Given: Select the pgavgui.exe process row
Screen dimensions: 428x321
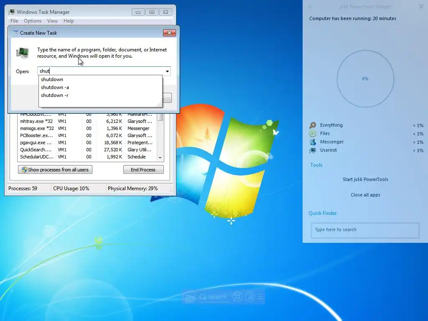Looking at the screenshot, I should point(87,143).
